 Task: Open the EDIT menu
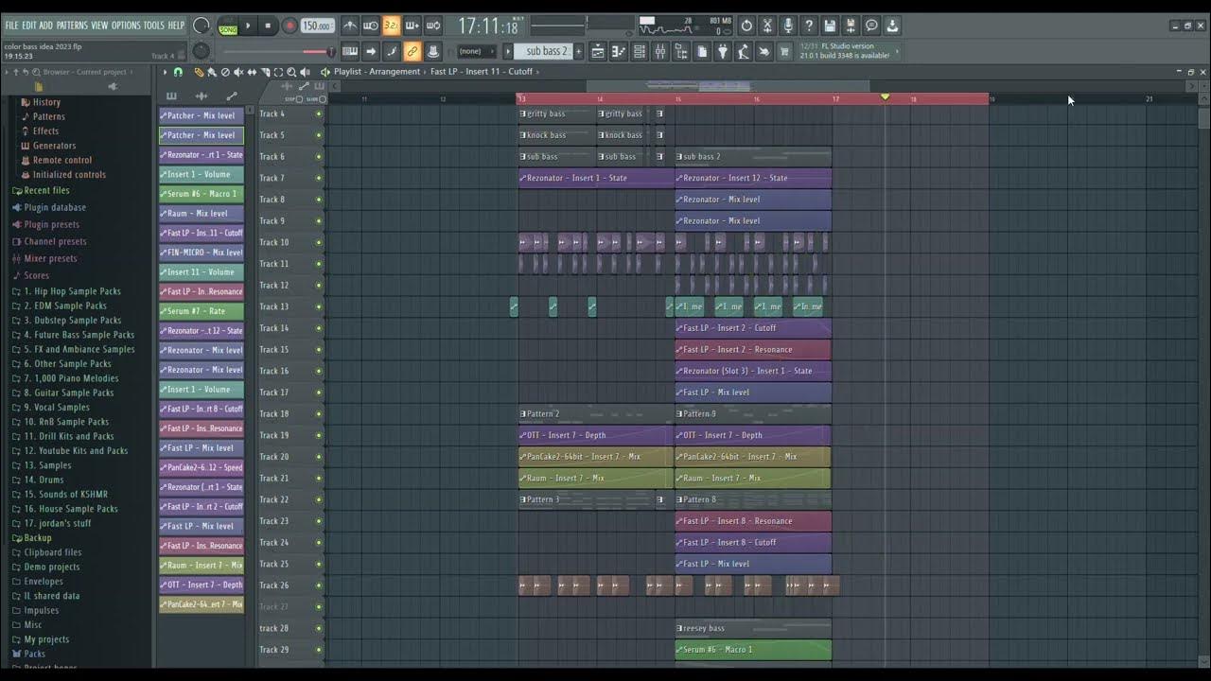(29, 26)
